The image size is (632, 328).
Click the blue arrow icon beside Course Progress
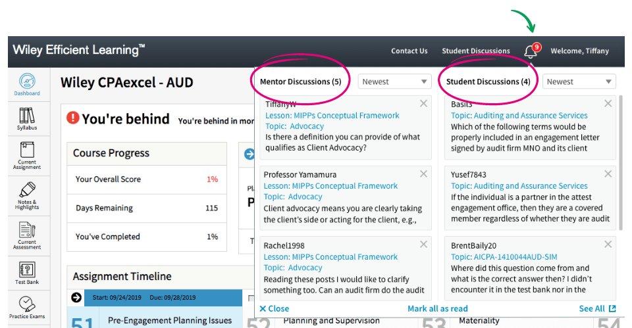[x=250, y=154]
